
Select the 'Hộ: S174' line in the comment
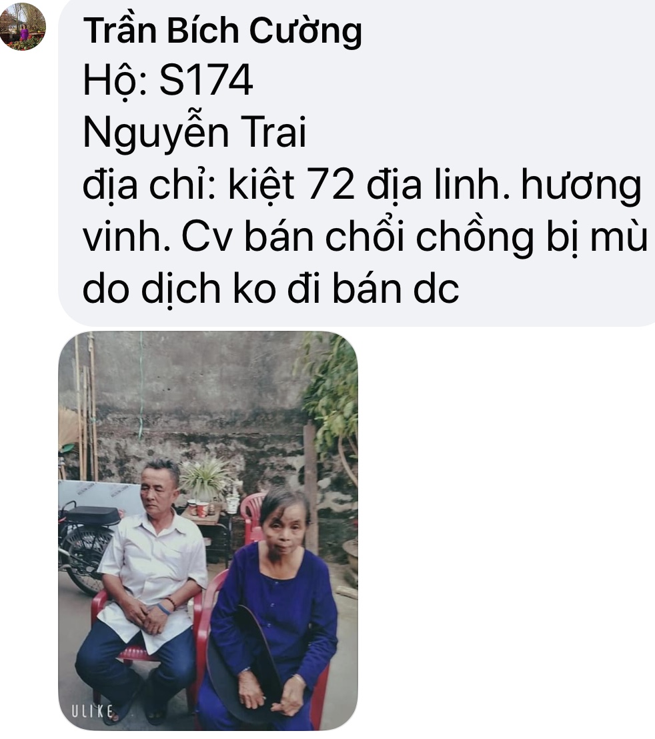(168, 81)
